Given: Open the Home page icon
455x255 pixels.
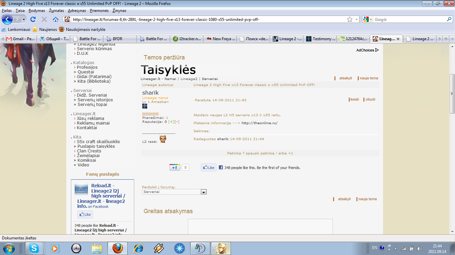Looking at the screenshot, I should [56, 19].
